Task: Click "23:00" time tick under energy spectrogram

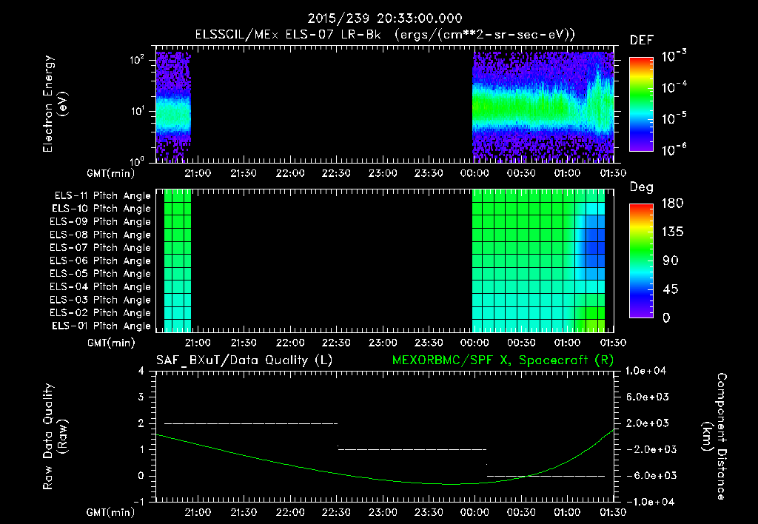Action: tap(383, 173)
